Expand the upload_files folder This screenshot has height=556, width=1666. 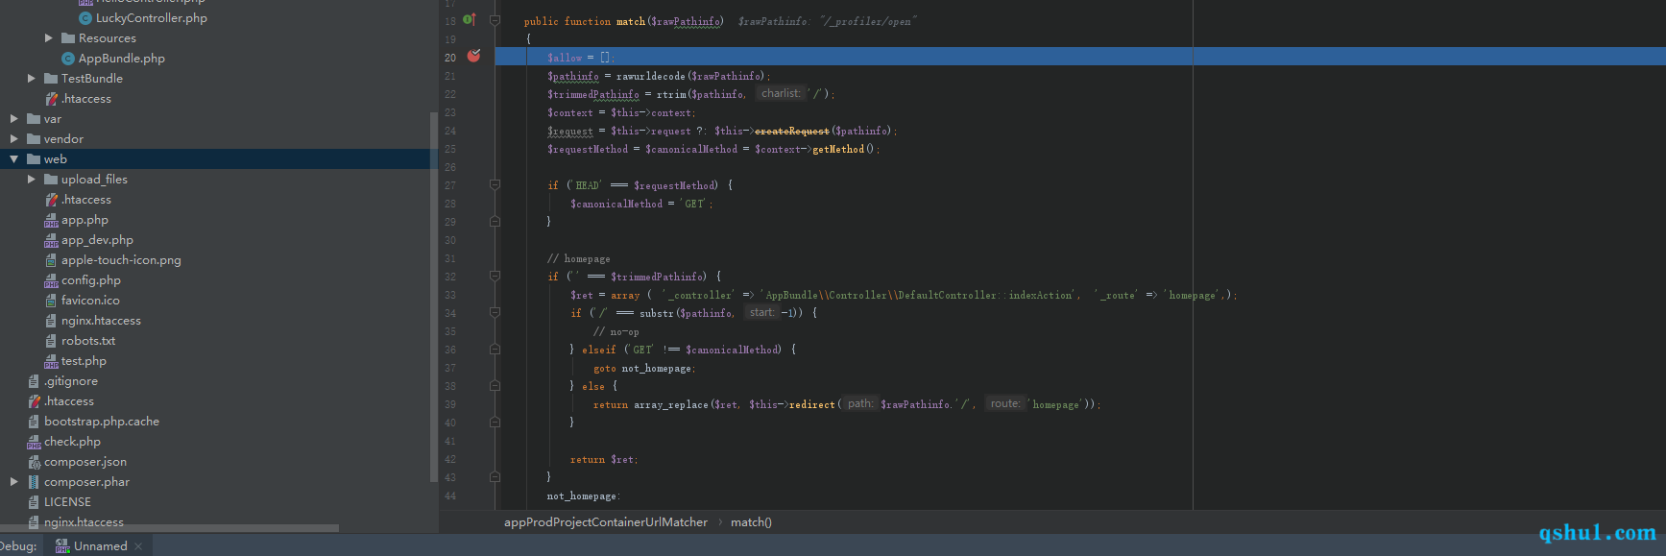[32, 180]
